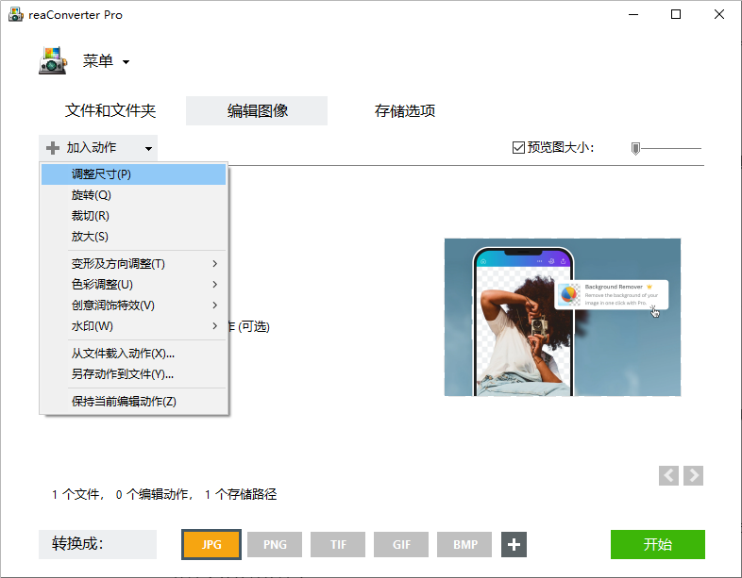Image resolution: width=742 pixels, height=578 pixels.
Task: Expand 水印(W) submenu
Action: point(133,326)
